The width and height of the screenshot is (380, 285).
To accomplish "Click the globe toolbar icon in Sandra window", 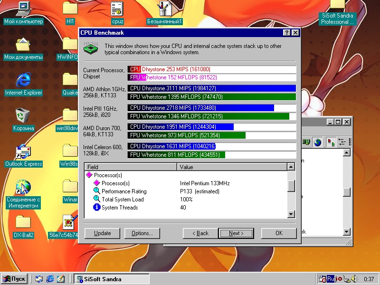I will 317,142.
